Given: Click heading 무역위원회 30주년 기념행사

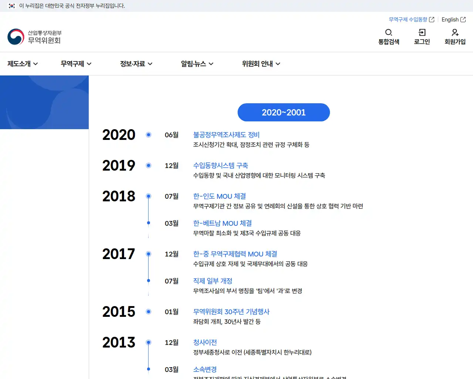Looking at the screenshot, I should tap(231, 312).
